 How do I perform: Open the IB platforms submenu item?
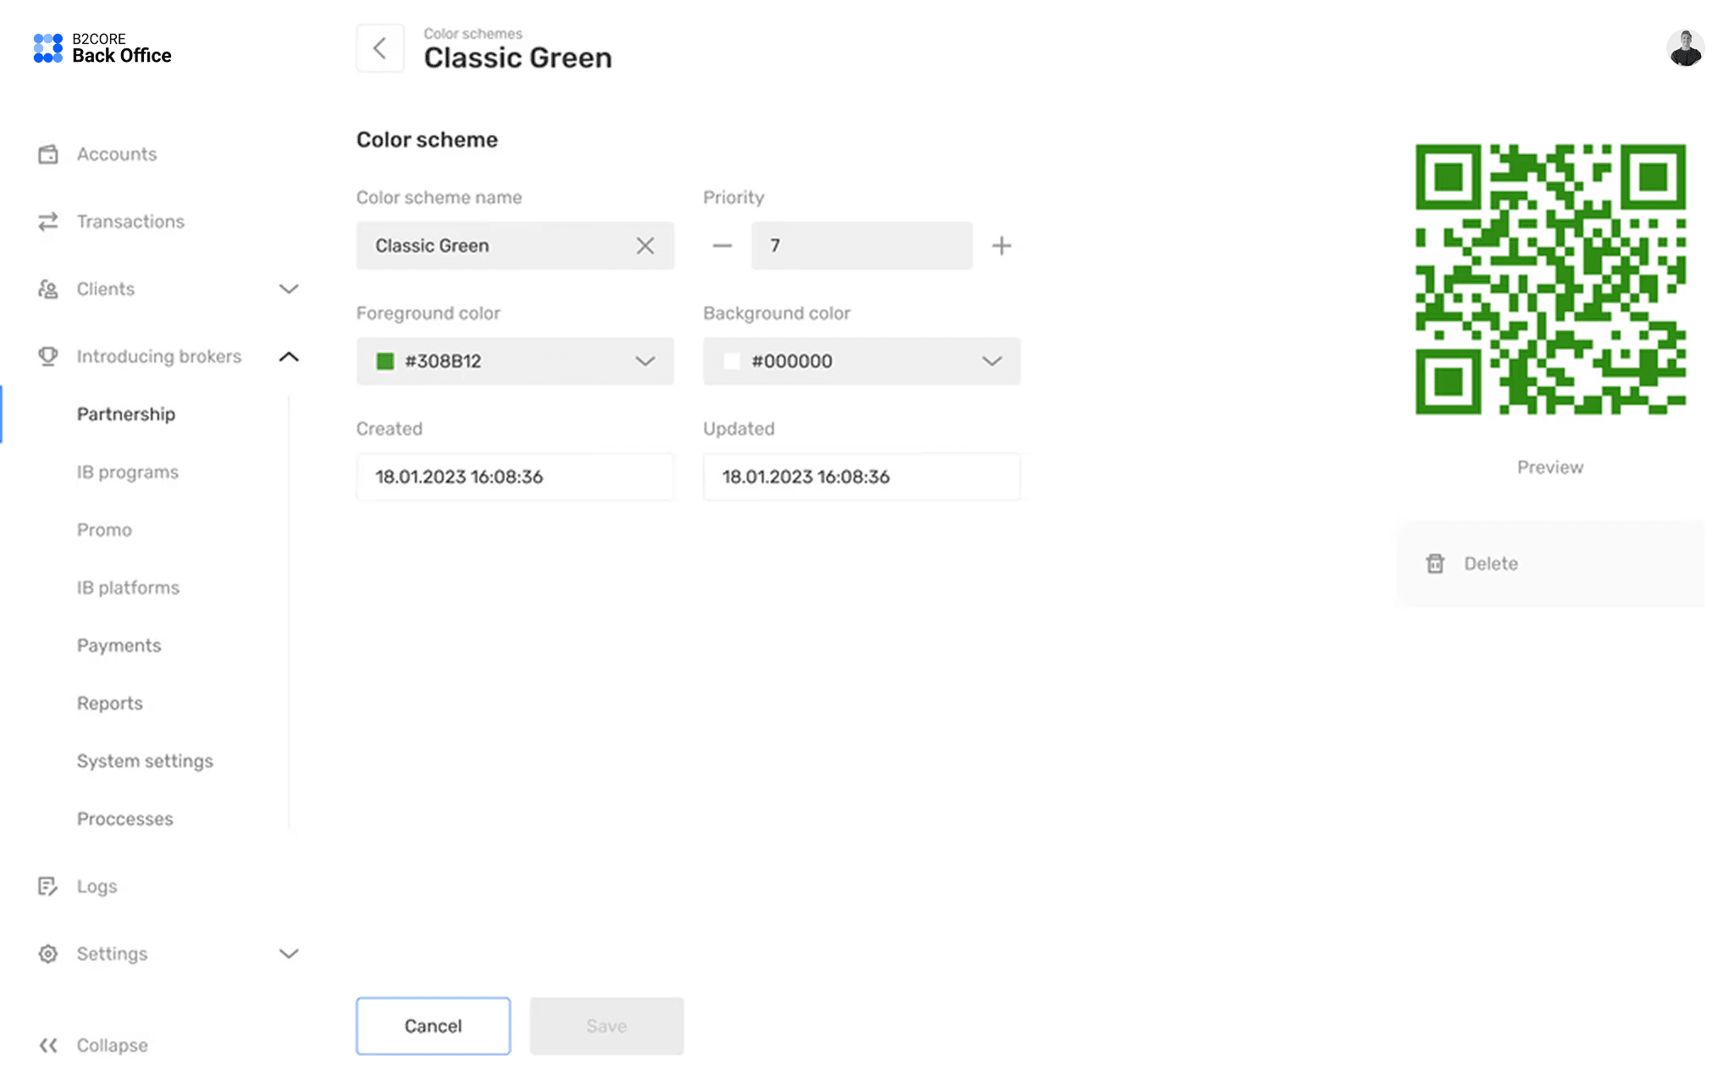tap(128, 588)
